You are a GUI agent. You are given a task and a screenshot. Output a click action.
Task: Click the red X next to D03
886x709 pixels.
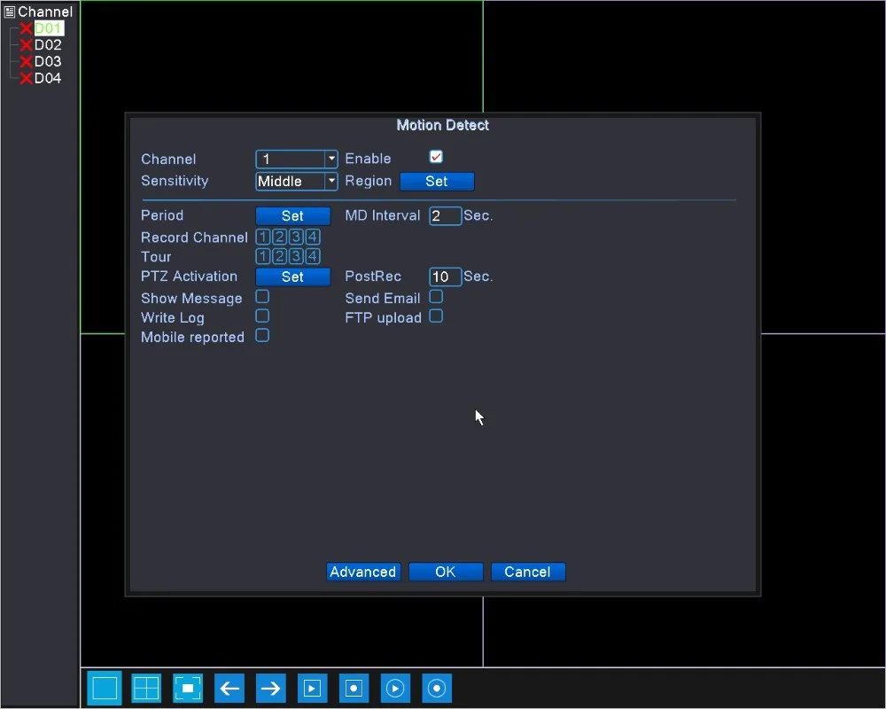26,62
